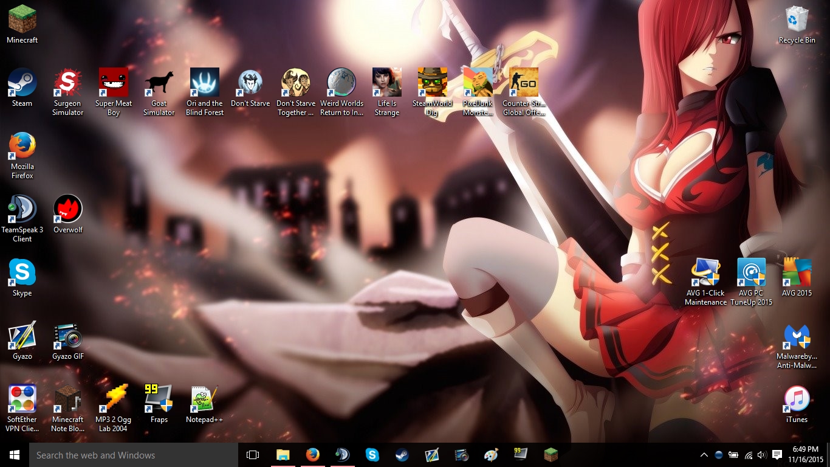Open File Explorer from the taskbar

point(283,455)
